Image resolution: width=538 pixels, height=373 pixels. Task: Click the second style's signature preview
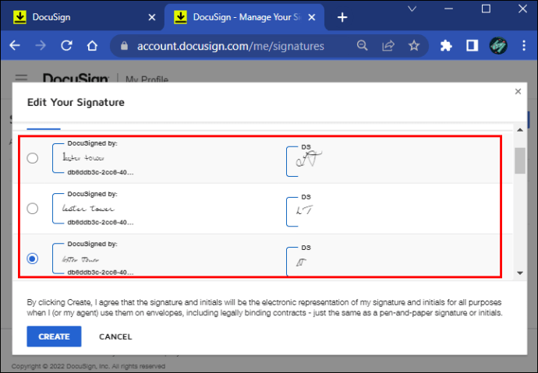pyautogui.click(x=93, y=208)
